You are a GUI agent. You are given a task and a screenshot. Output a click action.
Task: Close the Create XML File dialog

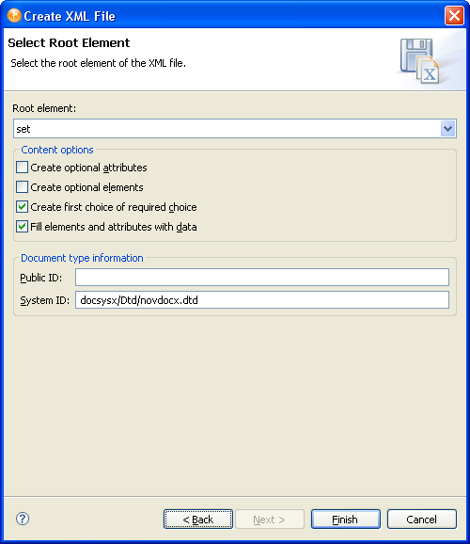(x=454, y=16)
